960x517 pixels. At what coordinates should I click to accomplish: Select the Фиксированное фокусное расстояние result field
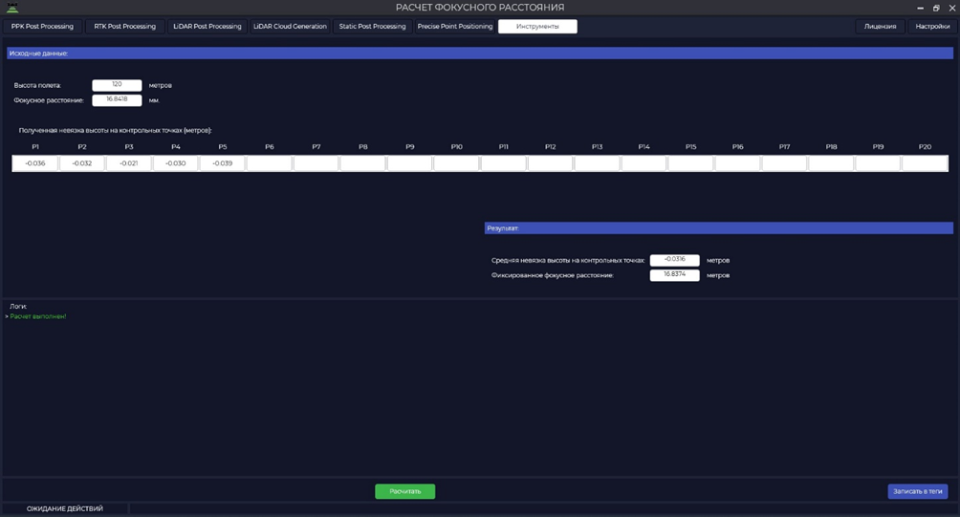[x=675, y=275]
